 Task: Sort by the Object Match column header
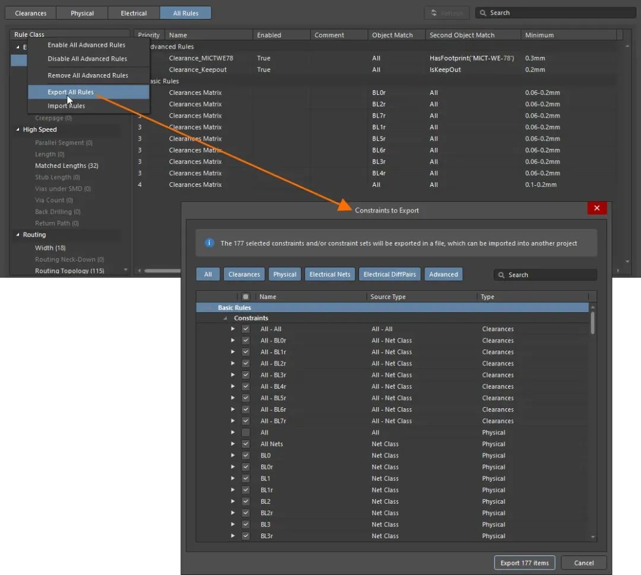396,35
